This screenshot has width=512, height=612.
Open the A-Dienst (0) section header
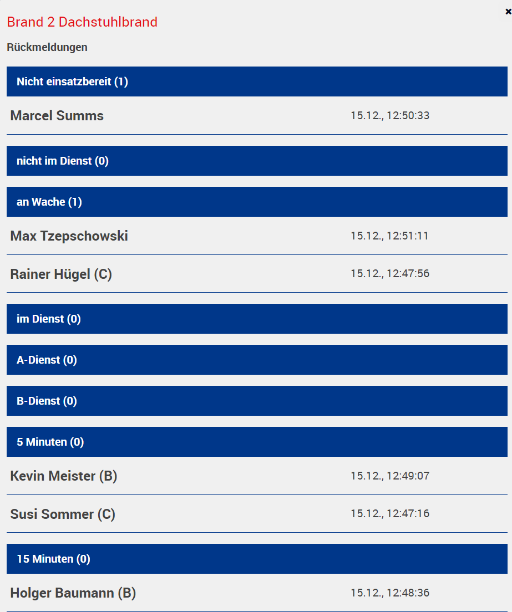(257, 360)
